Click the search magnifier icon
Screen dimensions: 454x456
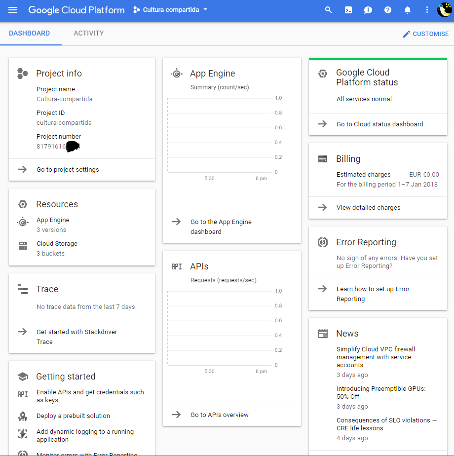(328, 10)
